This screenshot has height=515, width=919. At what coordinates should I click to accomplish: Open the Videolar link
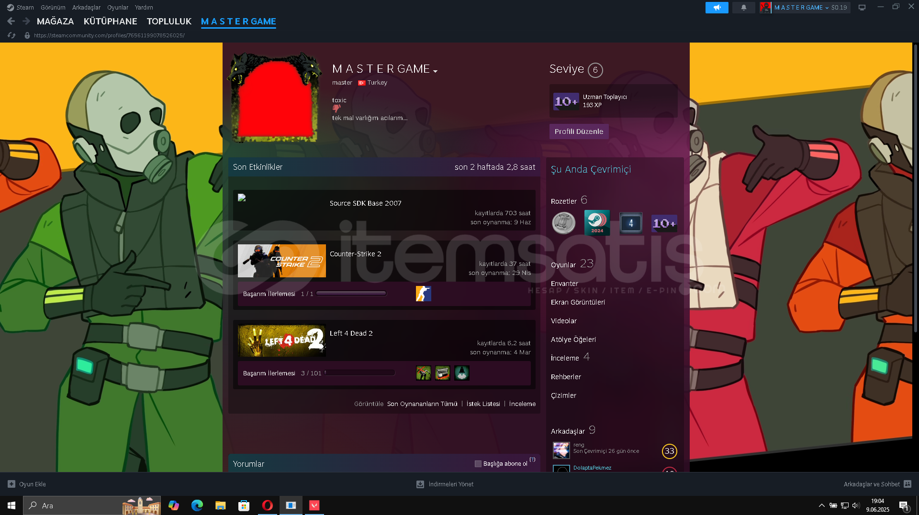[x=564, y=321]
